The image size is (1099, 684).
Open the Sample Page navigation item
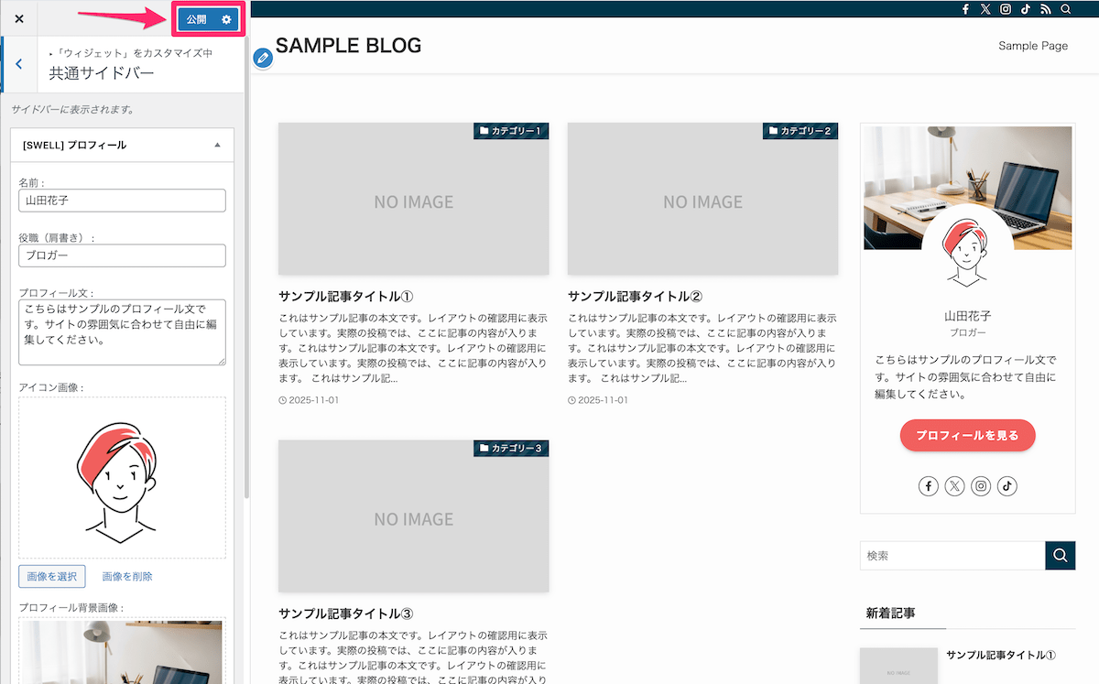1033,45
